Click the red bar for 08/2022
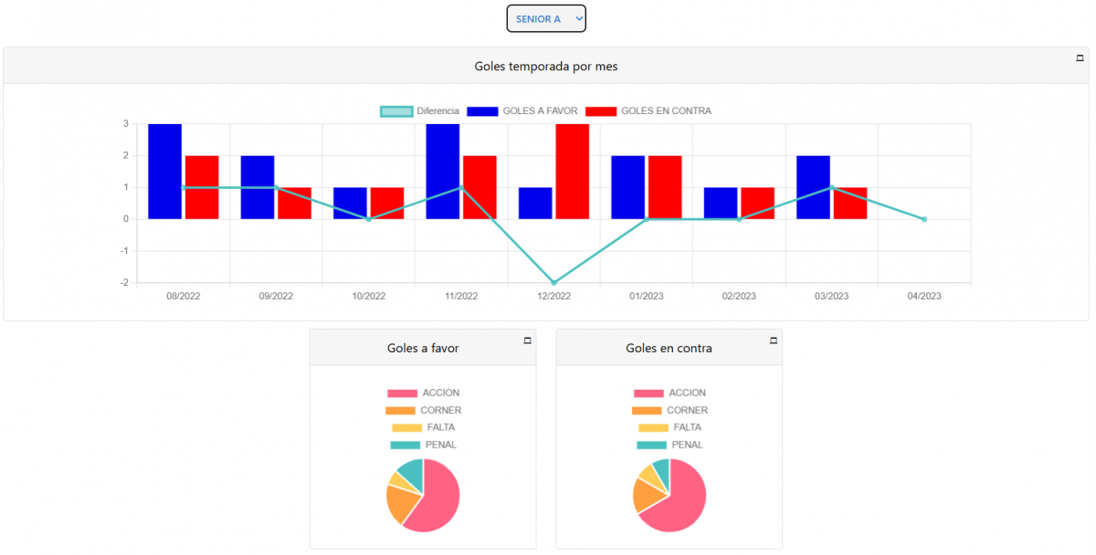This screenshot has width=1096, height=555. click(x=202, y=187)
